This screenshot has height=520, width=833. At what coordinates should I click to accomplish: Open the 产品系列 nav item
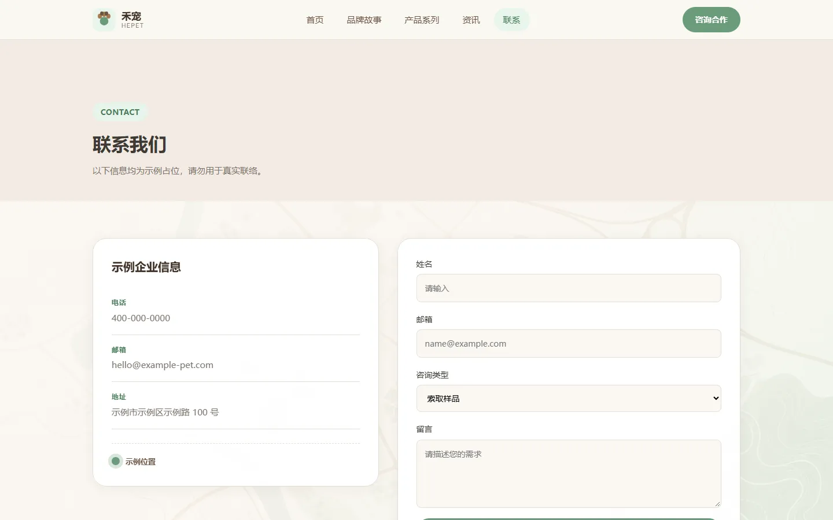click(422, 20)
